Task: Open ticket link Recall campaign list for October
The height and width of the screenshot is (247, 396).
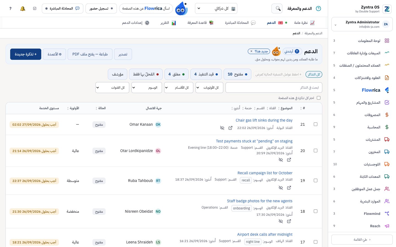Action: [x=265, y=173]
